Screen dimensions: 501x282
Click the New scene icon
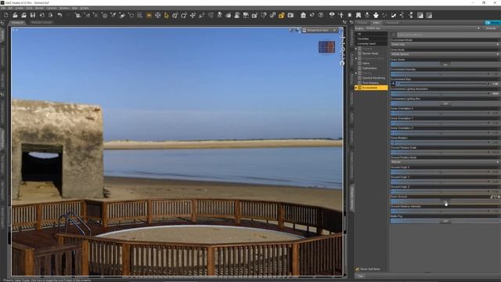[x=6, y=15]
